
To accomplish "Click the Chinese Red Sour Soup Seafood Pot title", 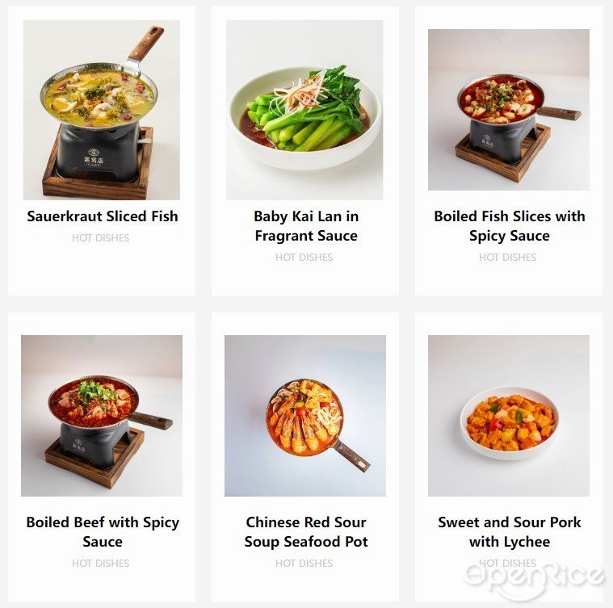I will point(306,532).
